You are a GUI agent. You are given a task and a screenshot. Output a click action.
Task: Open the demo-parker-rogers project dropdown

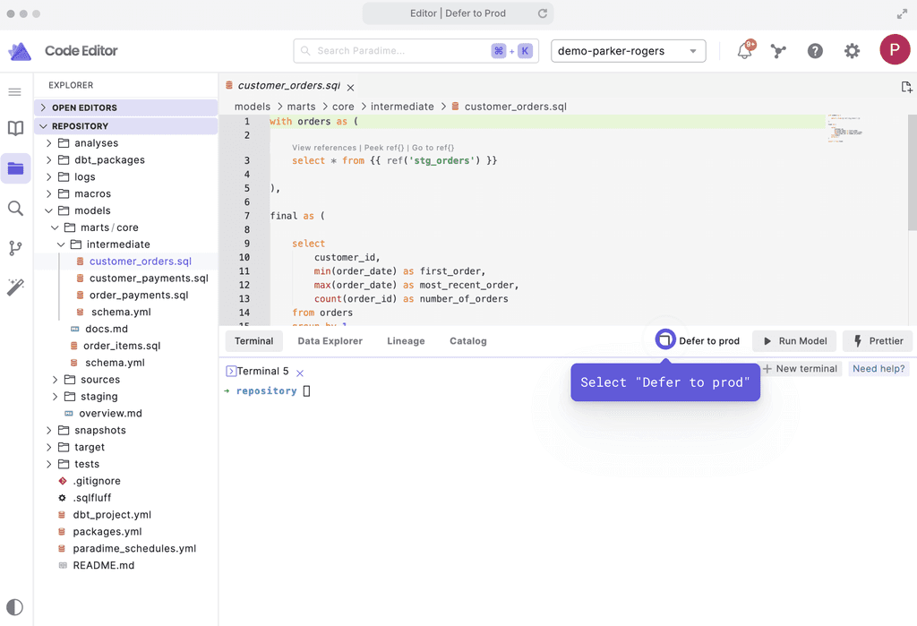pyautogui.click(x=628, y=51)
